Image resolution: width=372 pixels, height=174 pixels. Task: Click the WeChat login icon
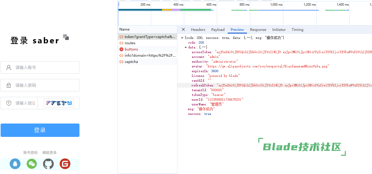[32, 164]
